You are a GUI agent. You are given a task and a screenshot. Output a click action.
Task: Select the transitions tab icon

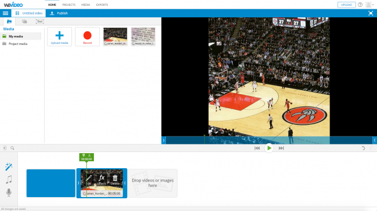coord(24,21)
